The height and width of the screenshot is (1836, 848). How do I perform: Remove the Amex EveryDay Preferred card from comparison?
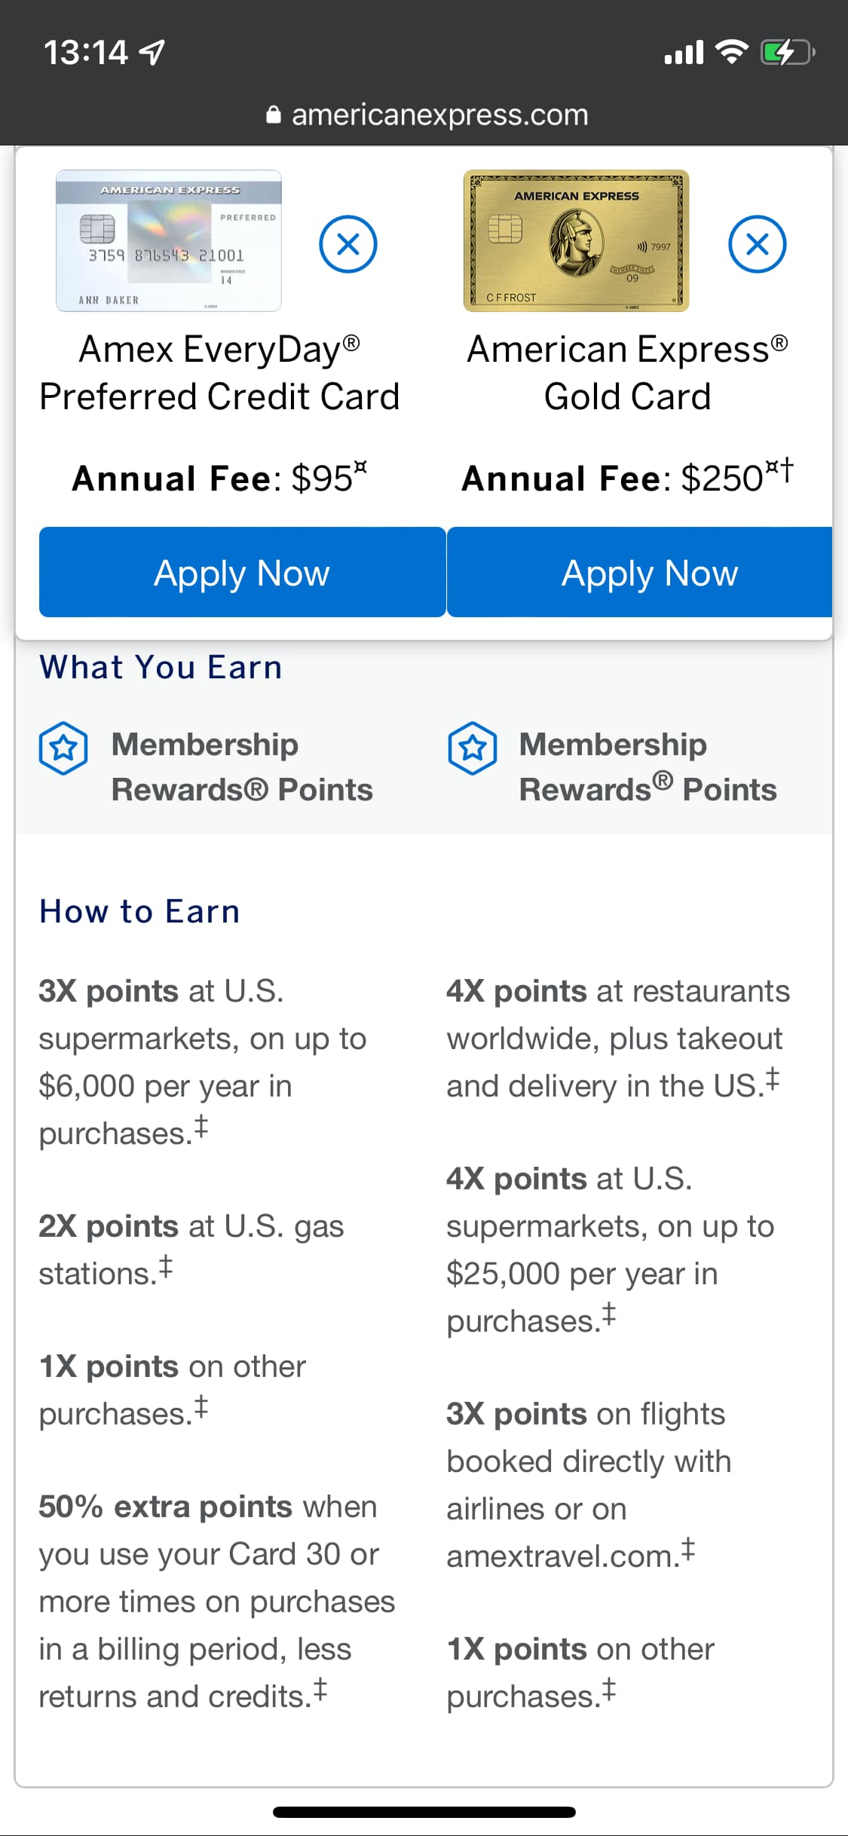point(347,244)
